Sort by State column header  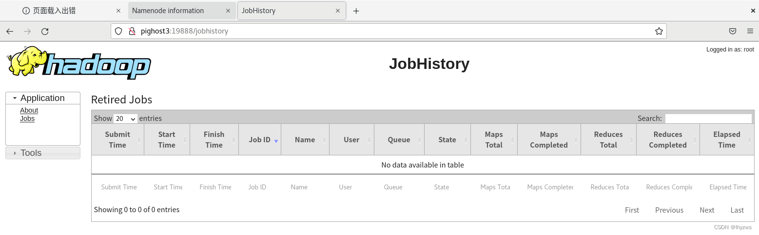click(447, 140)
